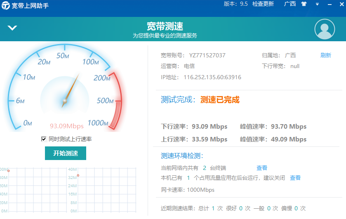This screenshot has width=346, height=219.
Task: Uncheck 同时测试上行速率 checkbox
Action: 44,139
